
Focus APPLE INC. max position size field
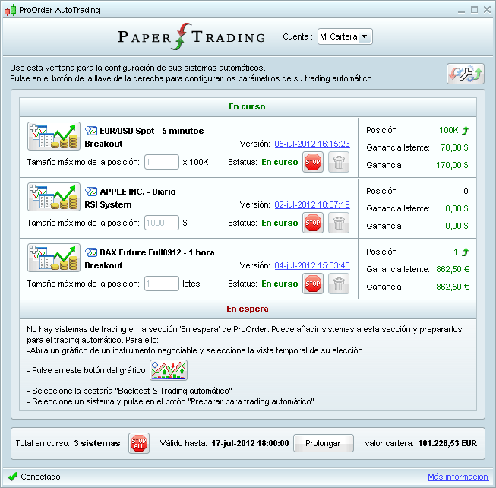click(162, 223)
